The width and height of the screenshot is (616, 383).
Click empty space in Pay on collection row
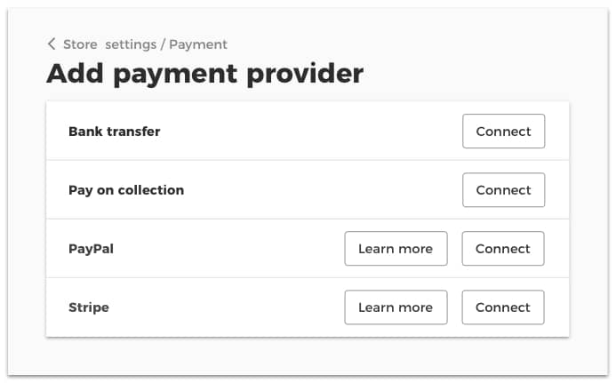click(x=320, y=190)
